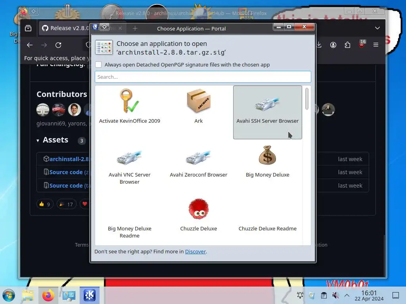Open clock showing 16:01
Viewport: 406px width, 304px height.
click(369, 295)
